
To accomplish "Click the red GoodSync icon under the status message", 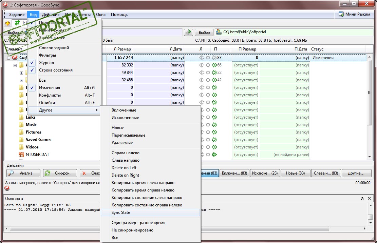I will tap(7, 188).
